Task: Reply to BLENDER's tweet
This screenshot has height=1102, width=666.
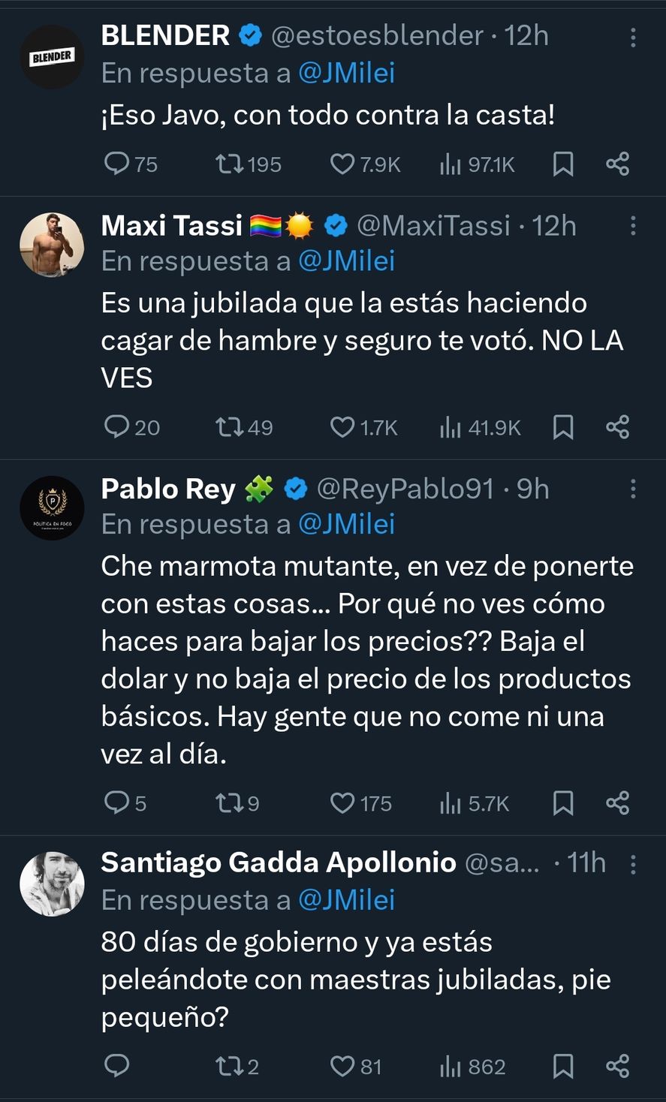Action: pos(117,164)
